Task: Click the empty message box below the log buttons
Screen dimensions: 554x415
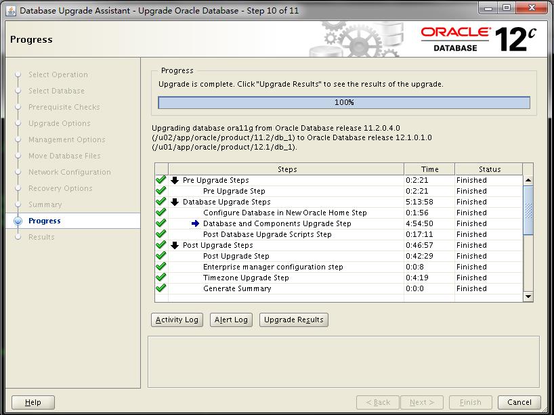Action: tap(343, 362)
